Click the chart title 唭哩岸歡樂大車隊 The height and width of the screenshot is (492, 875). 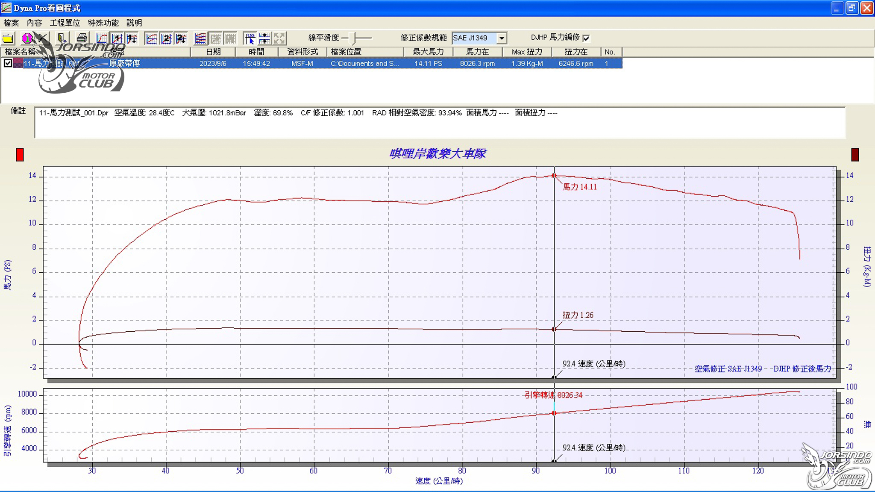(437, 153)
